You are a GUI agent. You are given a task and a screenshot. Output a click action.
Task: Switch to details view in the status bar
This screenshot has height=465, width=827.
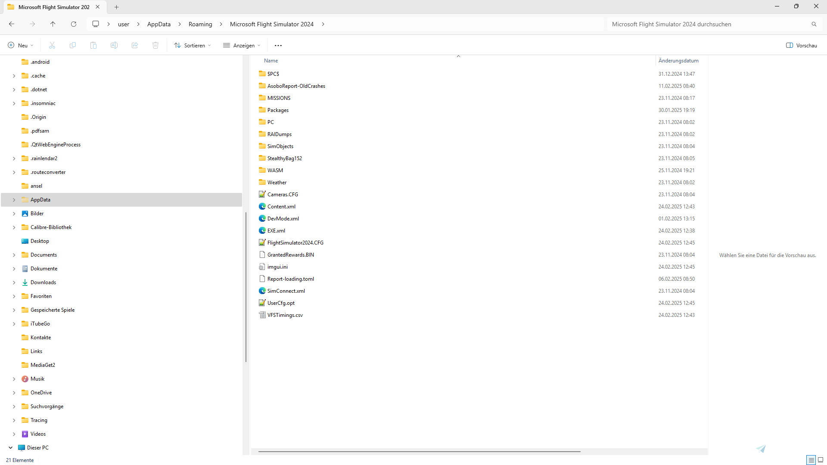pyautogui.click(x=811, y=460)
